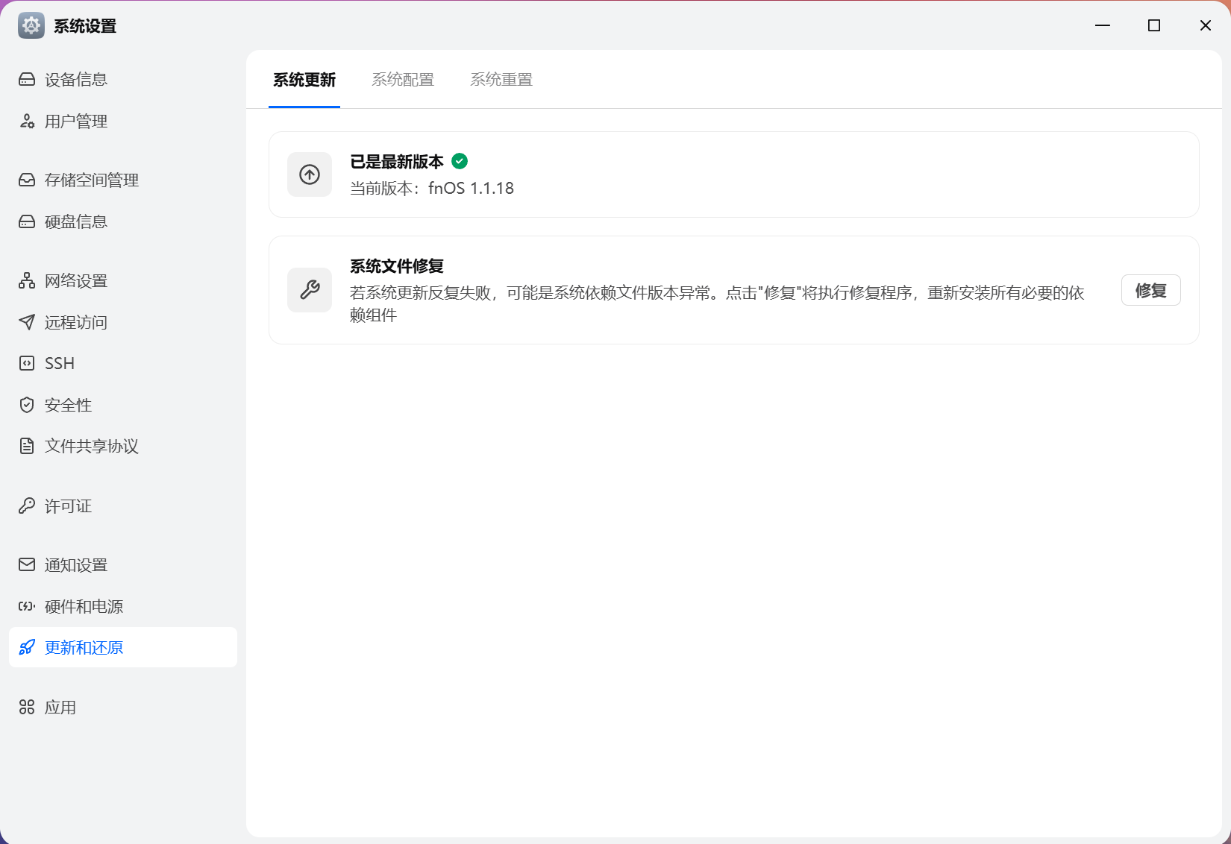Screen dimensions: 1231x844
Task: Click the update arrow-up circle icon
Action: pos(310,174)
